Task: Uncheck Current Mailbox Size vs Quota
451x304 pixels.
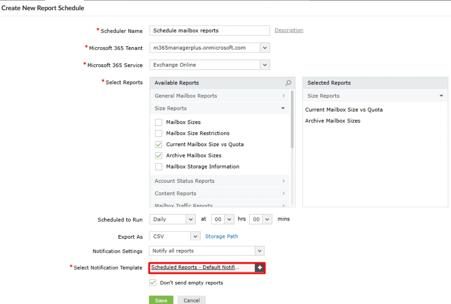Action: [x=158, y=144]
